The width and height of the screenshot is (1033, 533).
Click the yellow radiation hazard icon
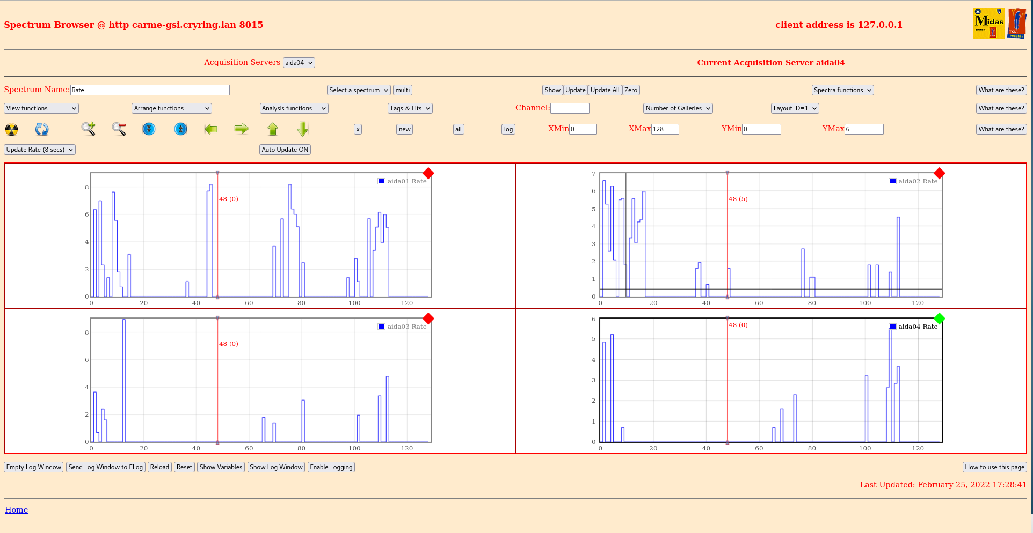click(x=11, y=129)
